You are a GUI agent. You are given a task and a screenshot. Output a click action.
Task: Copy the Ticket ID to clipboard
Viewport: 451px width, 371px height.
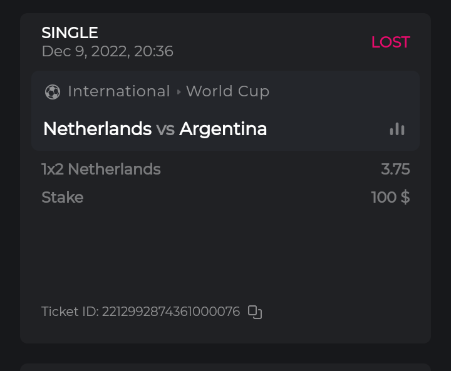pyautogui.click(x=255, y=312)
